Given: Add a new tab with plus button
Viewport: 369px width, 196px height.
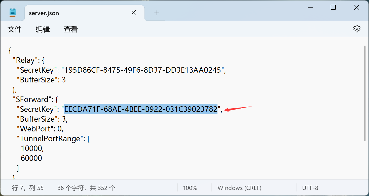Looking at the screenshot, I should tap(157, 13).
